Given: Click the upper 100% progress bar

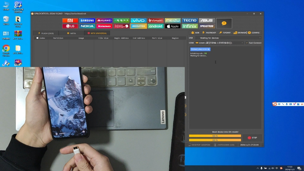Looking at the screenshot, I should point(215,136).
